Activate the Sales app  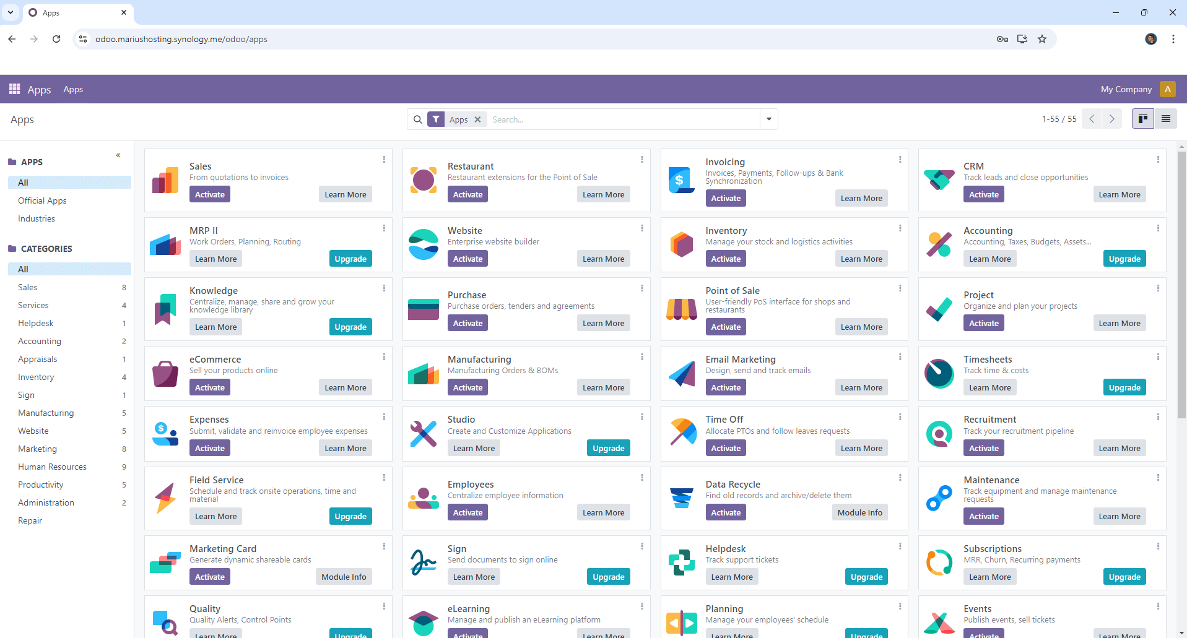coord(210,194)
